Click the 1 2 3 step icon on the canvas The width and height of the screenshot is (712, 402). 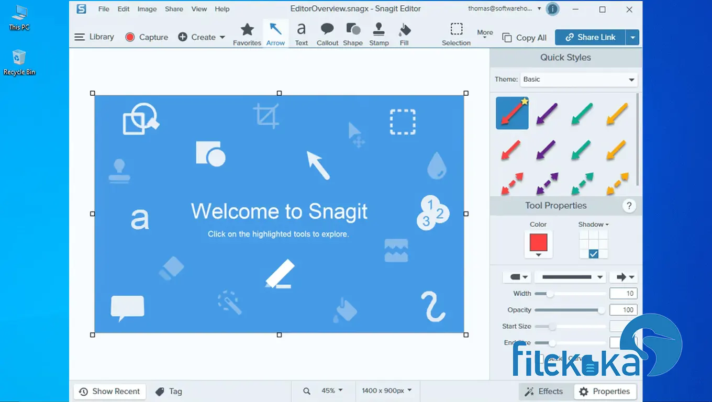click(433, 213)
